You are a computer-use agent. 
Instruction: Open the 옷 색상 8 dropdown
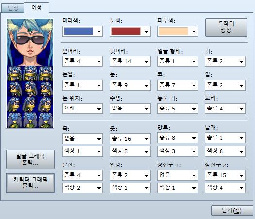click(x=130, y=151)
